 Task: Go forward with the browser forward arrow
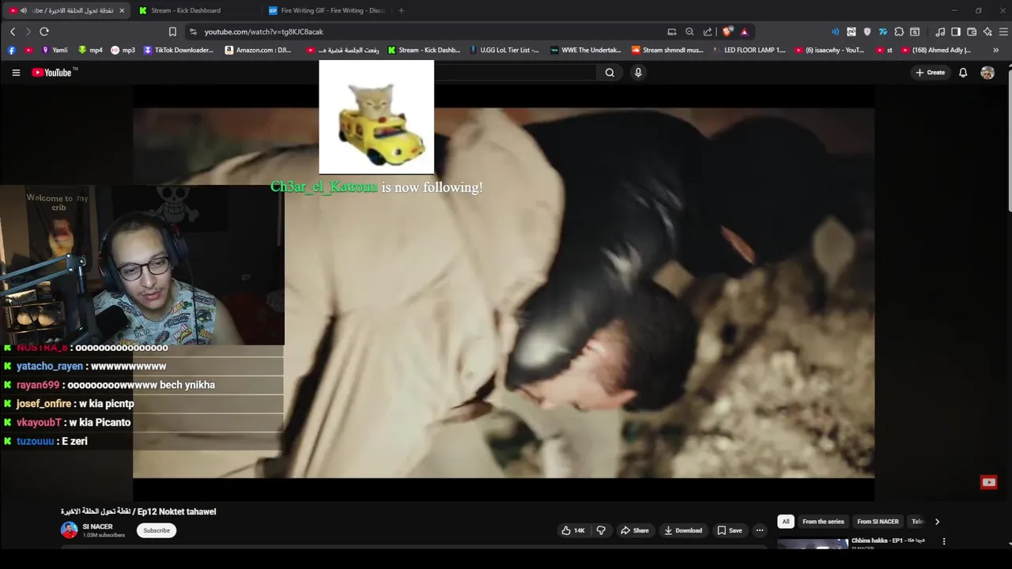coord(28,32)
